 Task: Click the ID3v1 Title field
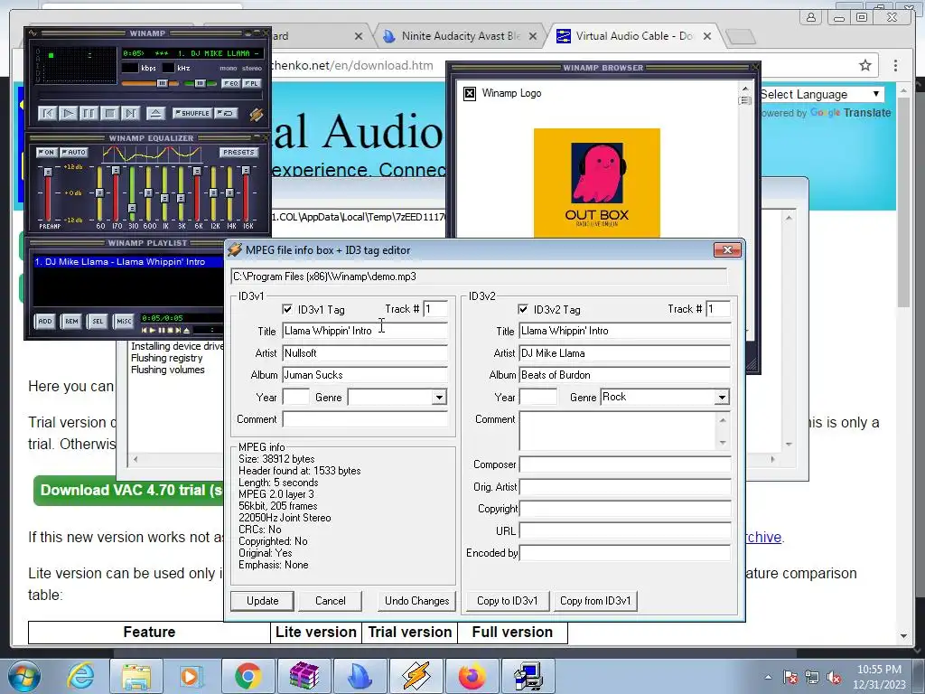[365, 331]
